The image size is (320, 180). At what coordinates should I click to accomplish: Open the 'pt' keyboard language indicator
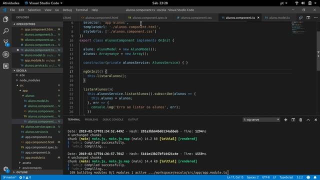pos(283,3)
